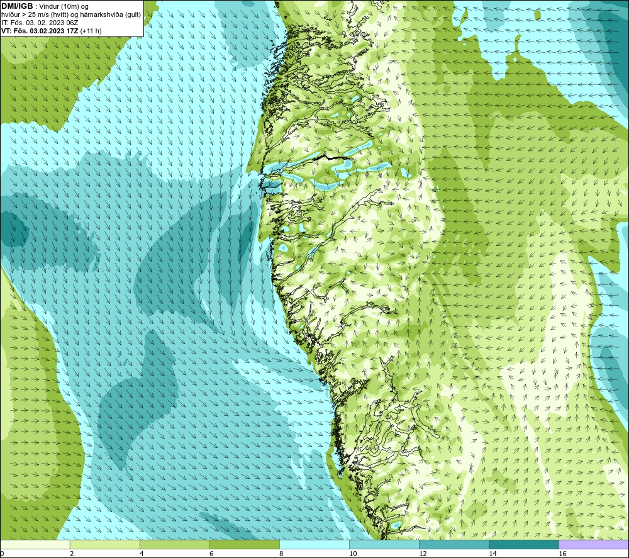This screenshot has height=558, width=629.
Task: Click the 'IT: Fös. 03. 02. 2023 06Z' line
Action: 40,23
